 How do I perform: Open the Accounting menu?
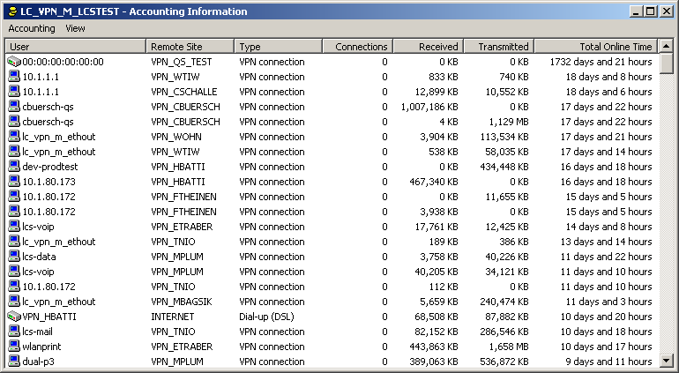32,28
